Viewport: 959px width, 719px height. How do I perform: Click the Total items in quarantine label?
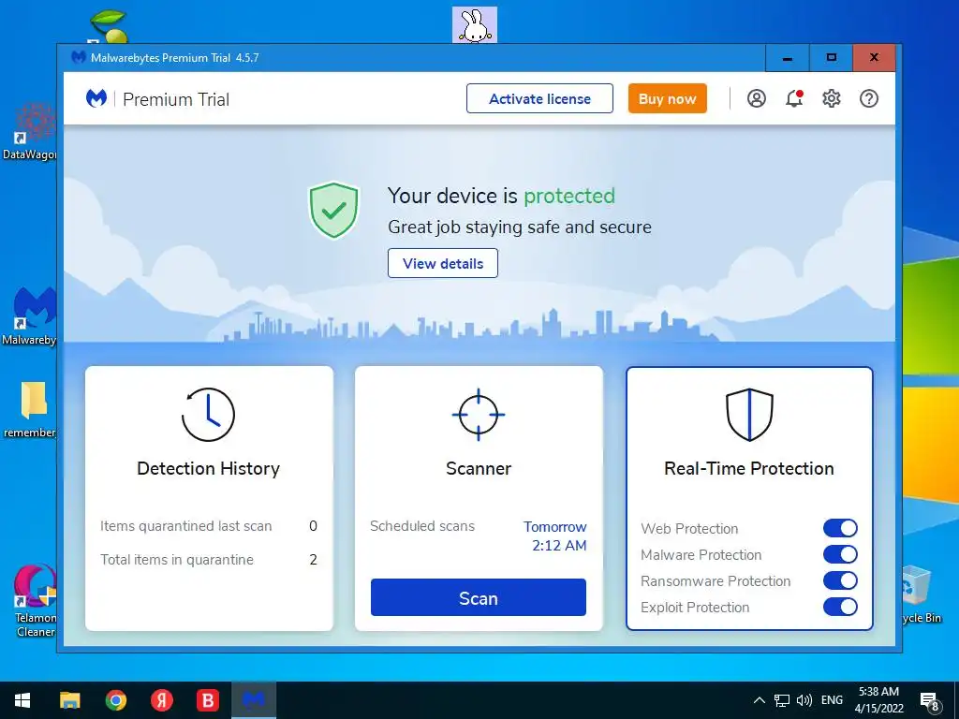177,560
